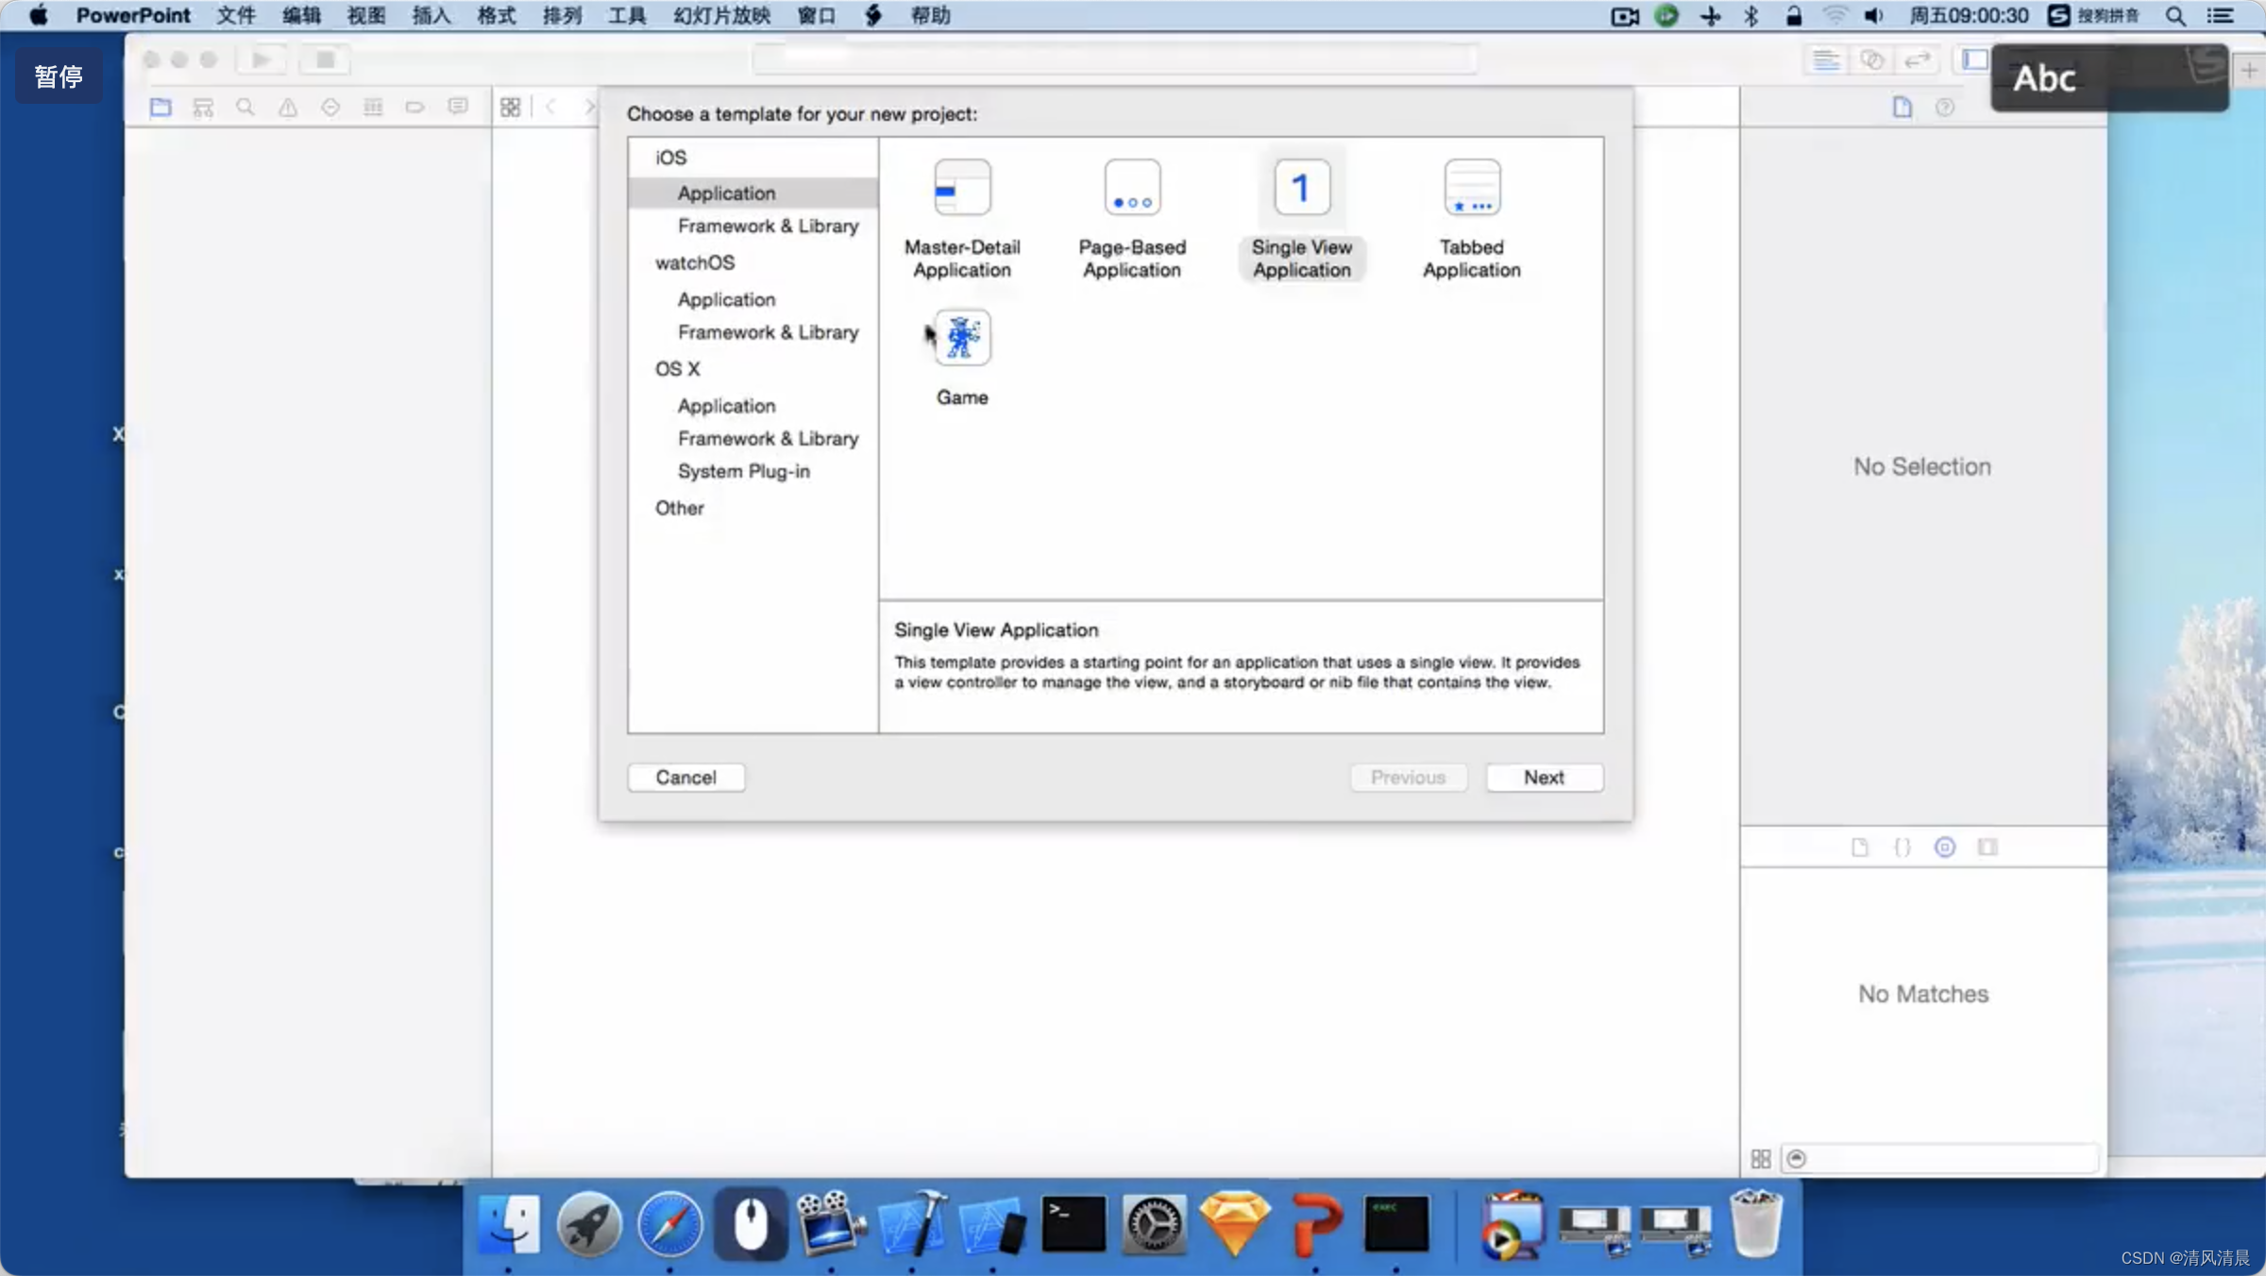
Task: Select watchOS Application category
Action: [x=726, y=299]
